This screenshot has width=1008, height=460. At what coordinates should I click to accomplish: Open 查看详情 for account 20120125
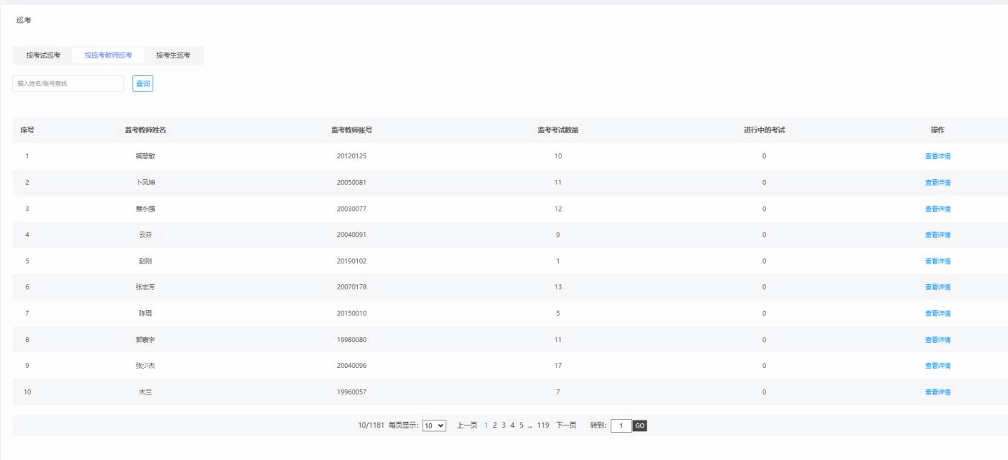tap(937, 156)
